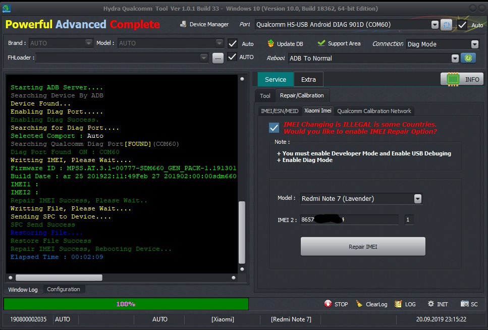Viewport: 488px width, 330px height.
Task: Open the Connection mode dropdown
Action: pos(474,44)
